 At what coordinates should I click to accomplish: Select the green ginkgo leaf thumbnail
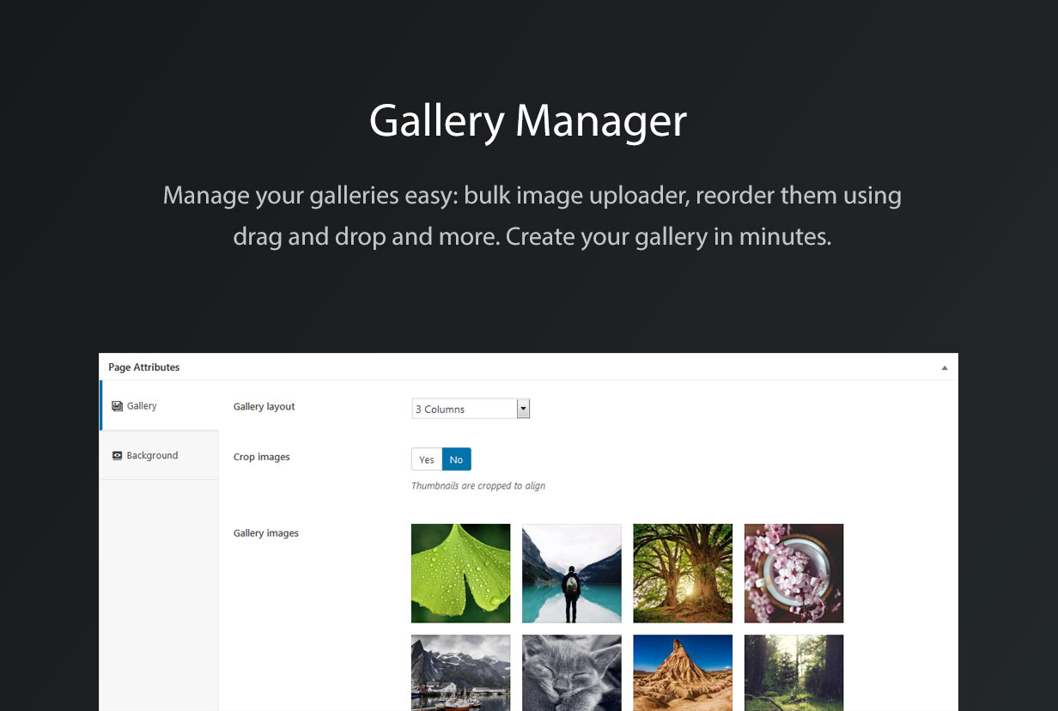461,574
